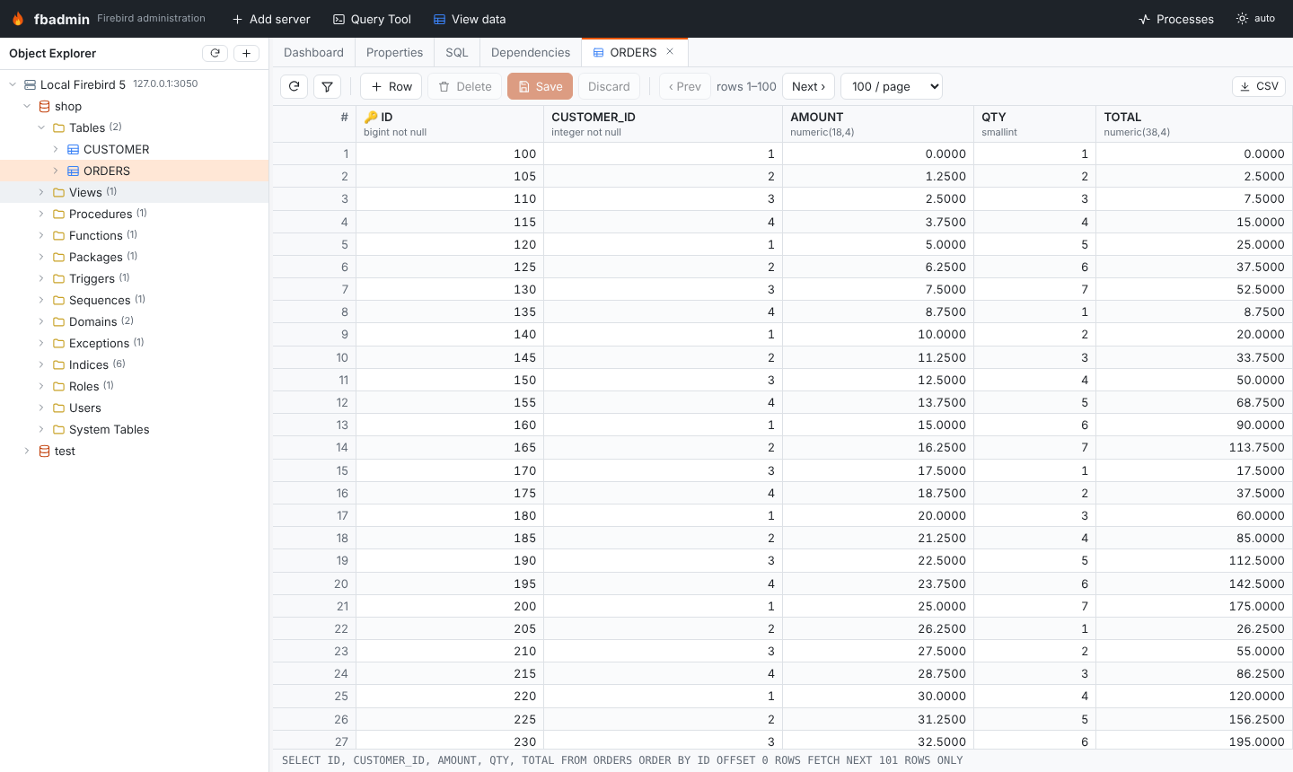Select the Indices folder in the tree
This screenshot has height=772, width=1293.
(135, 364)
